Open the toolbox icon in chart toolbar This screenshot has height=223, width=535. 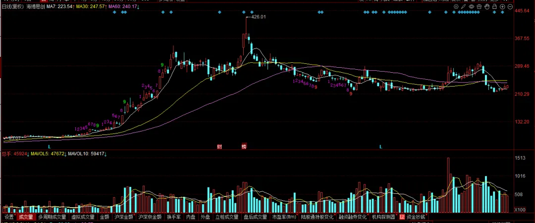[x=480, y=6]
